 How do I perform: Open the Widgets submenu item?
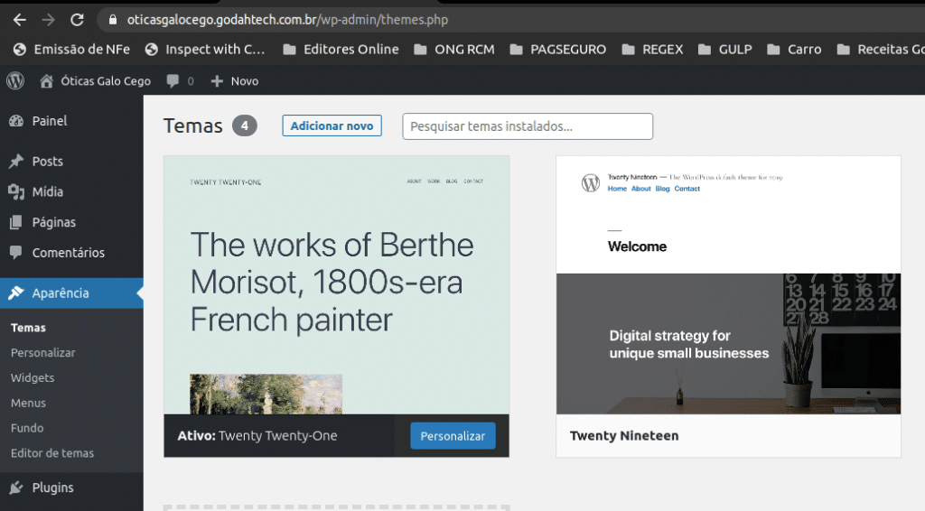[x=33, y=377]
